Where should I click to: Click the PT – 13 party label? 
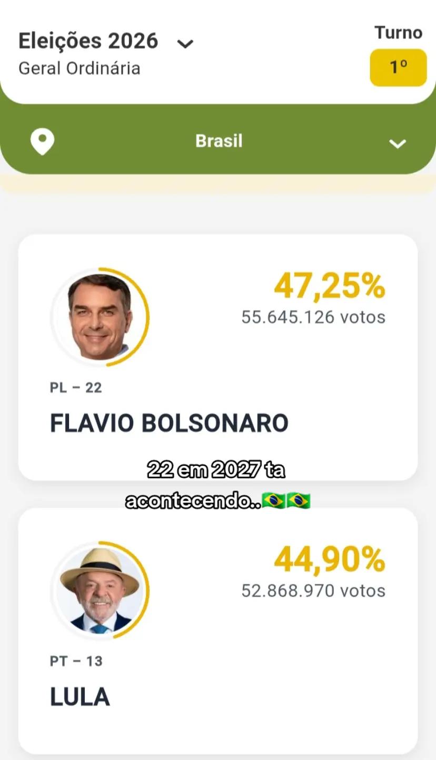click(76, 661)
